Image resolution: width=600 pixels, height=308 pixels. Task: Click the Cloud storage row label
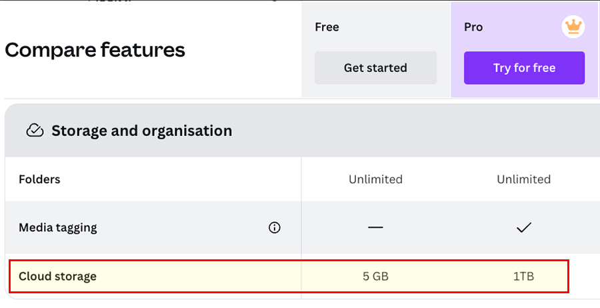[x=57, y=276]
